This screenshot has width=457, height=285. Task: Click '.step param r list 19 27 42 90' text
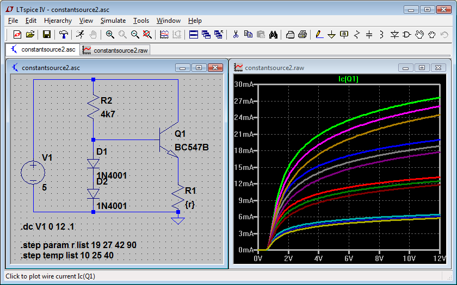[x=79, y=245]
